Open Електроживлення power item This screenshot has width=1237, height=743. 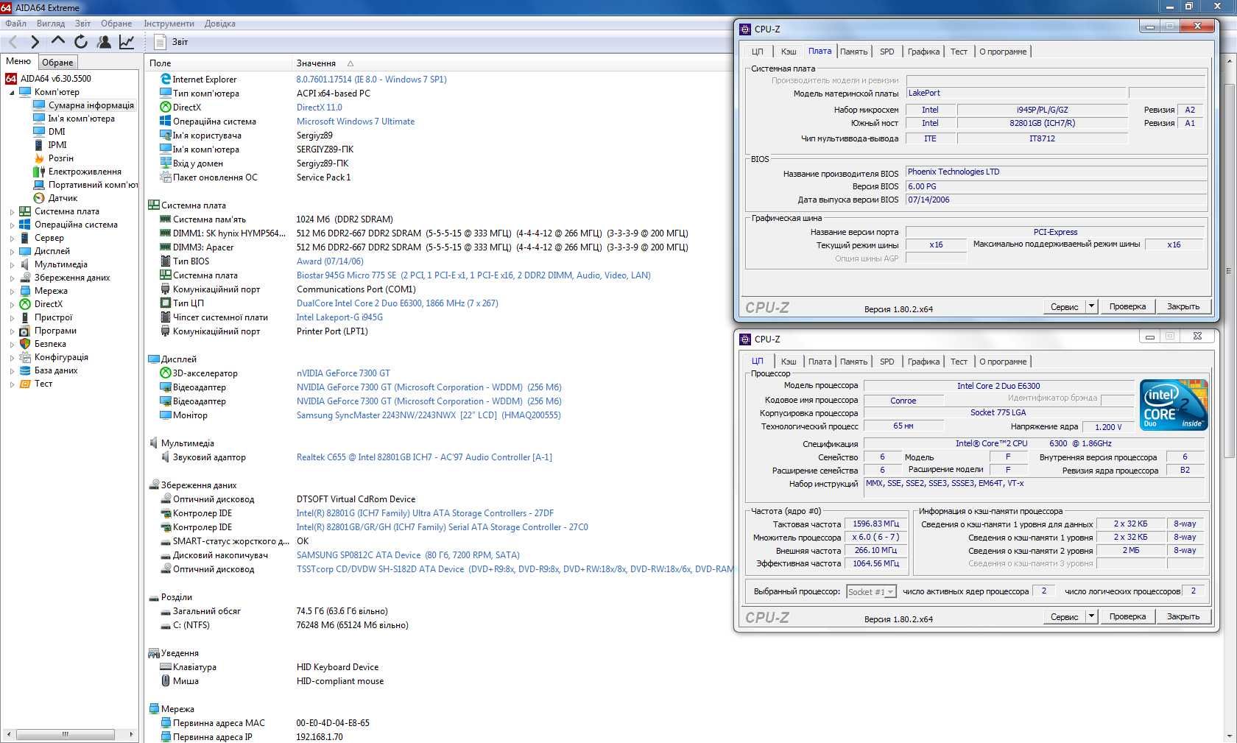tap(85, 172)
